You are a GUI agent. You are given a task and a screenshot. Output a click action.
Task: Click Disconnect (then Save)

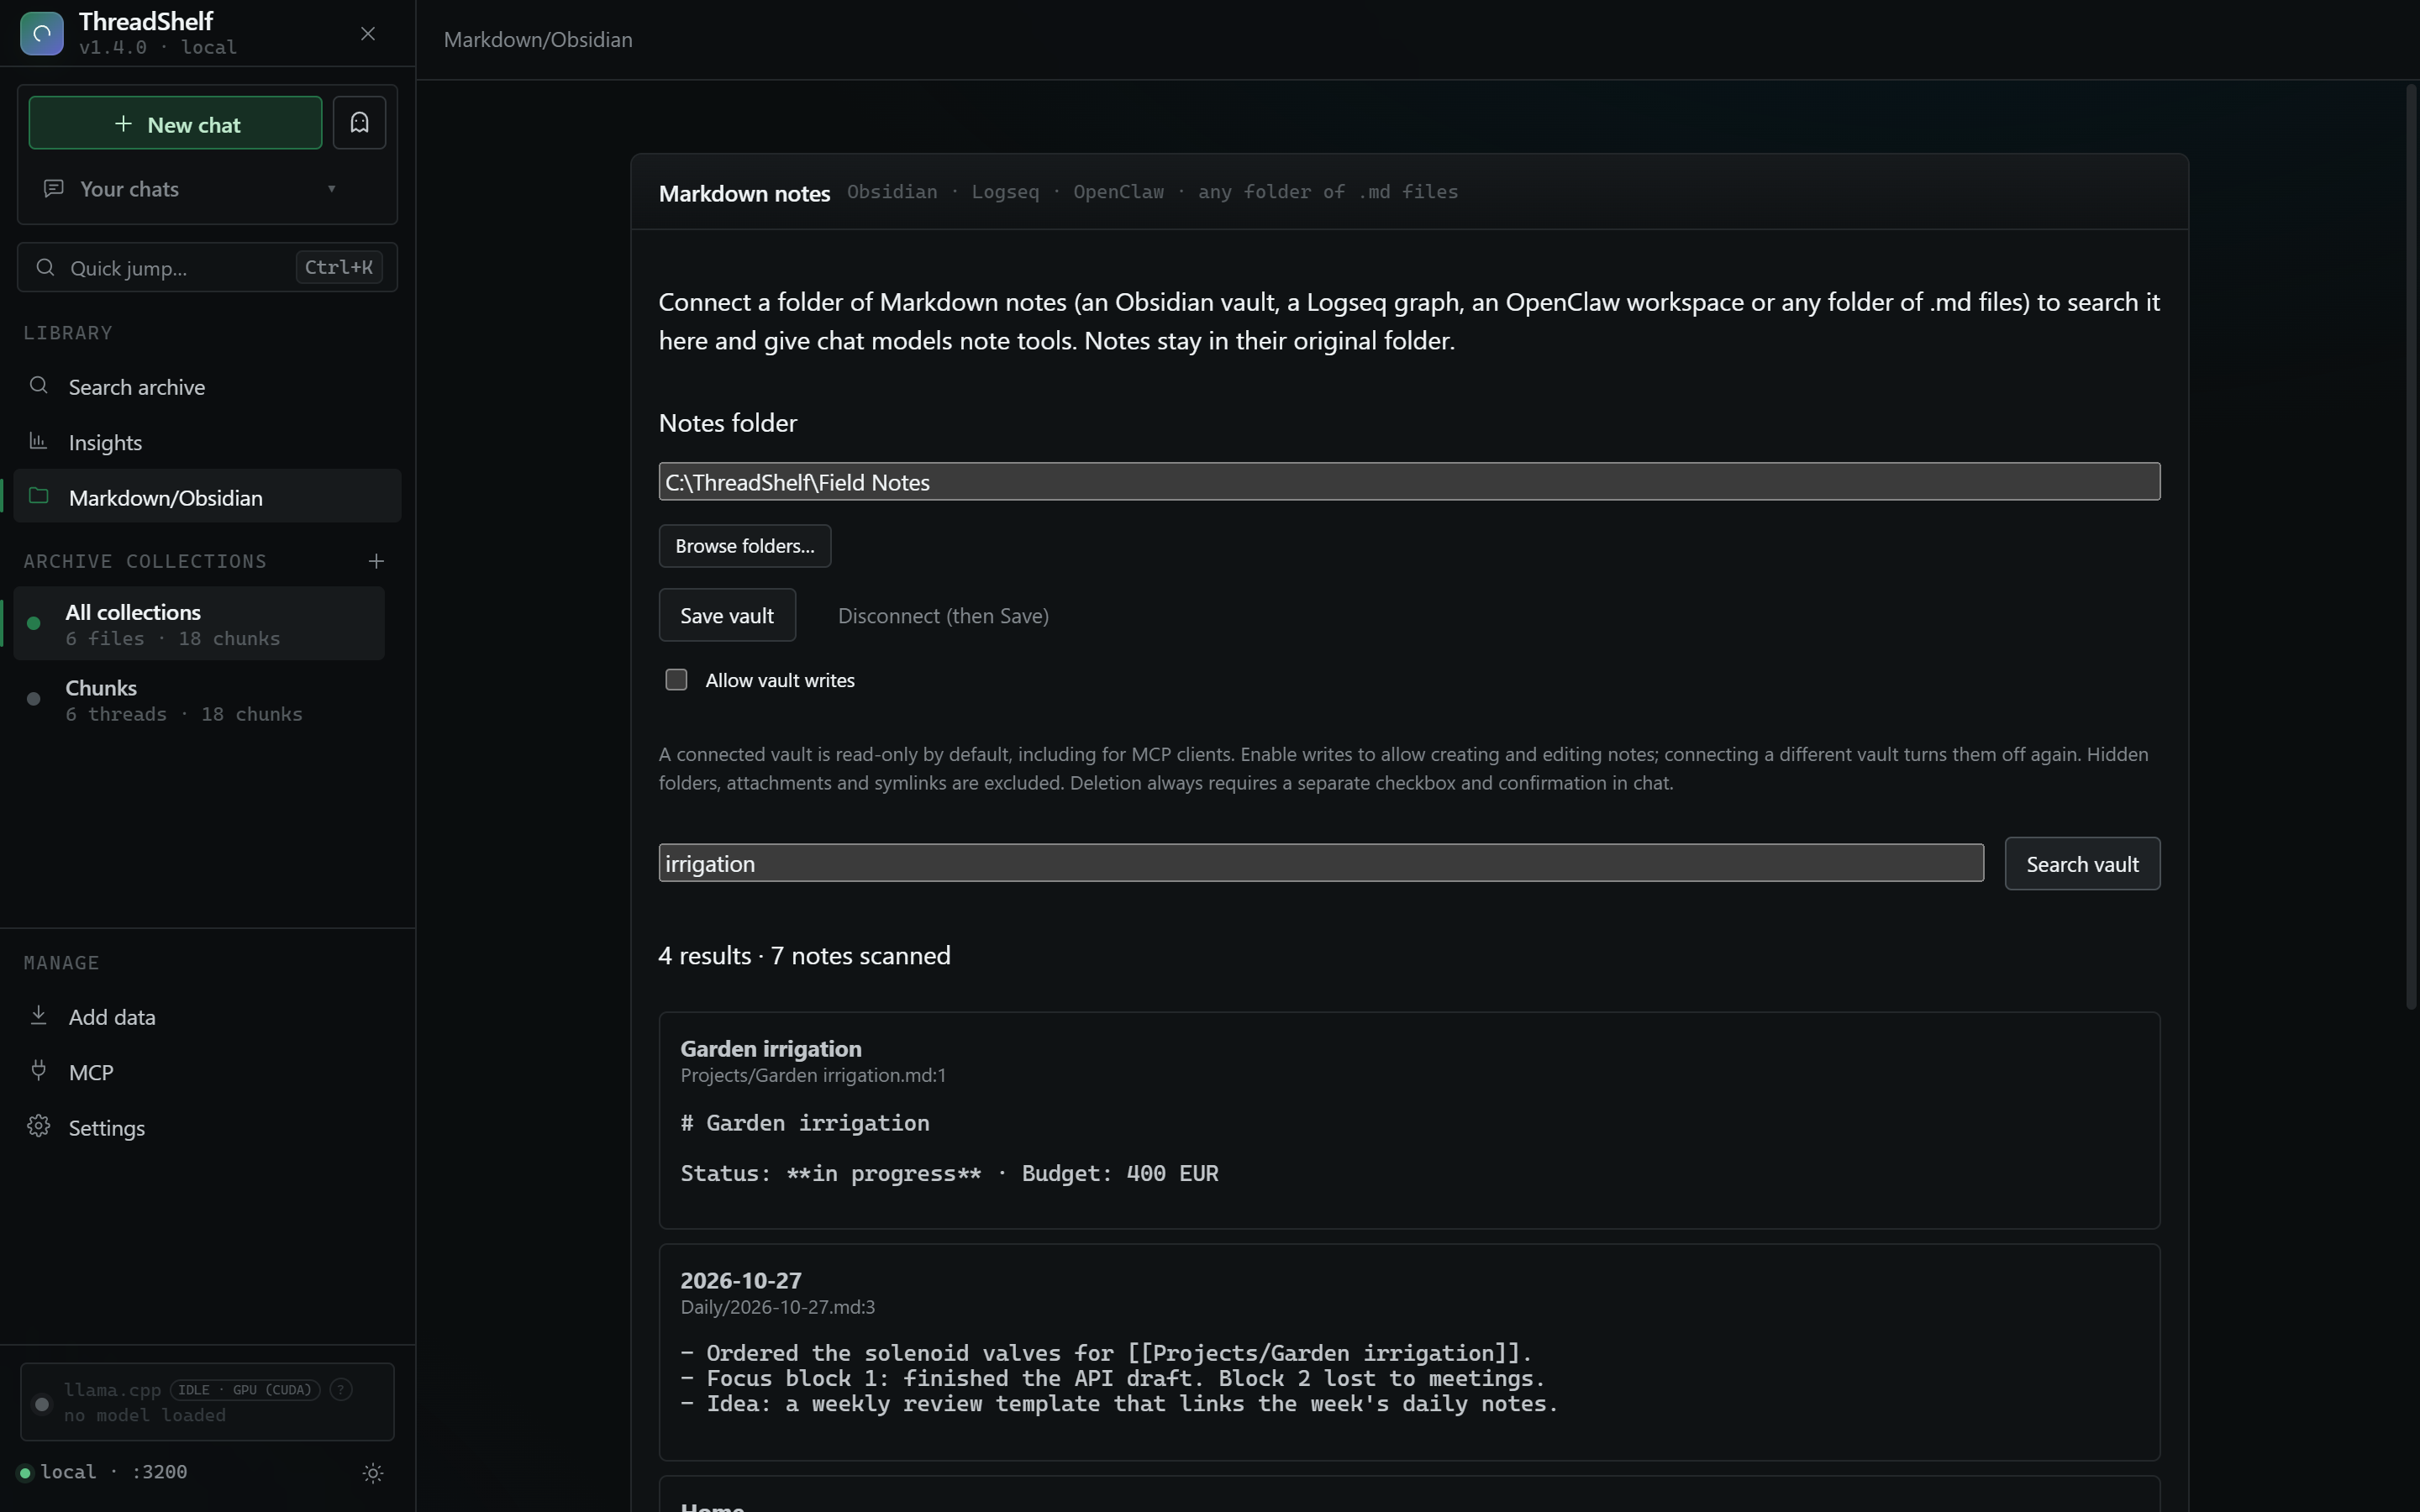pos(943,616)
